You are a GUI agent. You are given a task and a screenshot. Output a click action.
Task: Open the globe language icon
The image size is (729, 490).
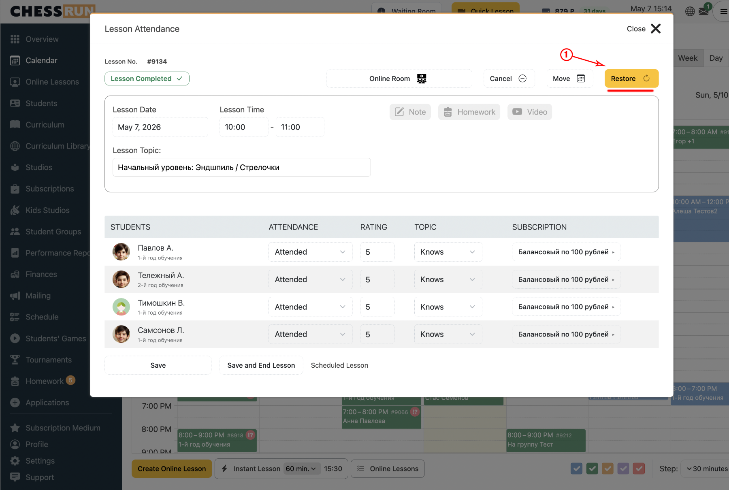(x=690, y=11)
